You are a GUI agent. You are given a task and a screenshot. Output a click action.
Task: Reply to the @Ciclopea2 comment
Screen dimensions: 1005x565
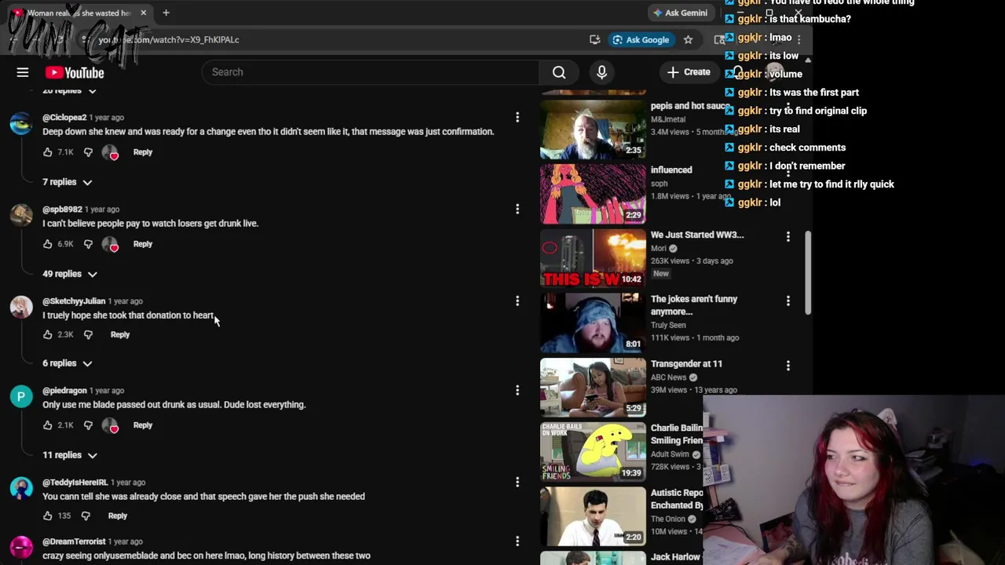tap(142, 152)
